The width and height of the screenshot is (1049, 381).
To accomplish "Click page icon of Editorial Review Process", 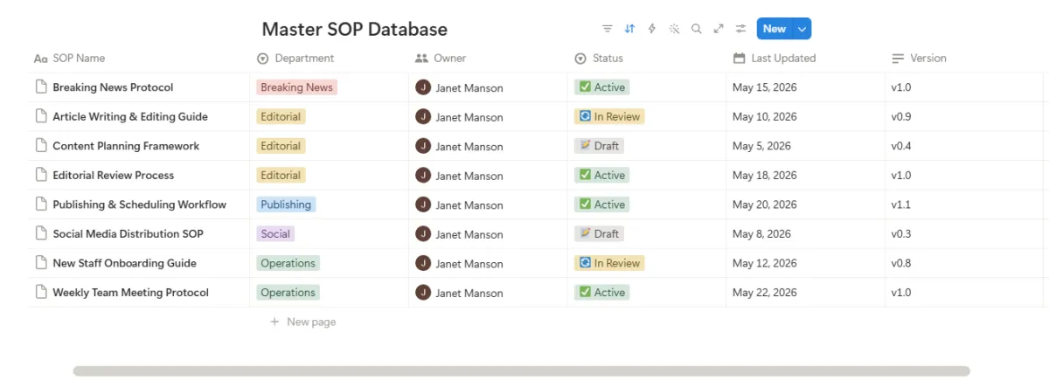I will (40, 175).
